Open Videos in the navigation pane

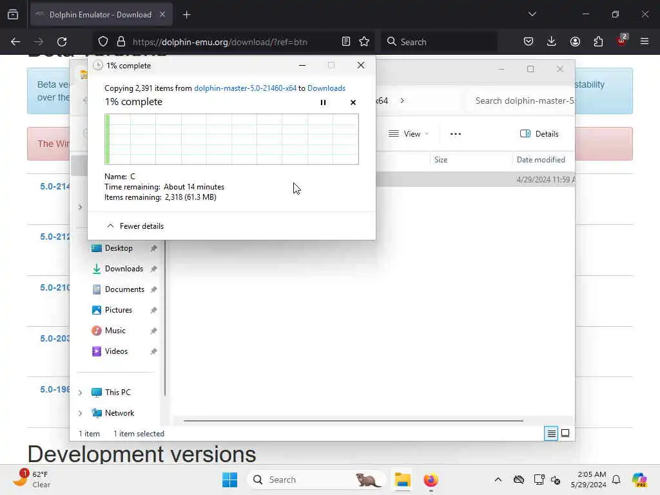(x=116, y=351)
